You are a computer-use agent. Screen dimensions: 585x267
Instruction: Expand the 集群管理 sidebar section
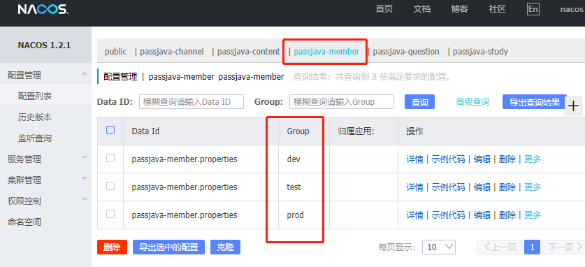tap(85, 179)
